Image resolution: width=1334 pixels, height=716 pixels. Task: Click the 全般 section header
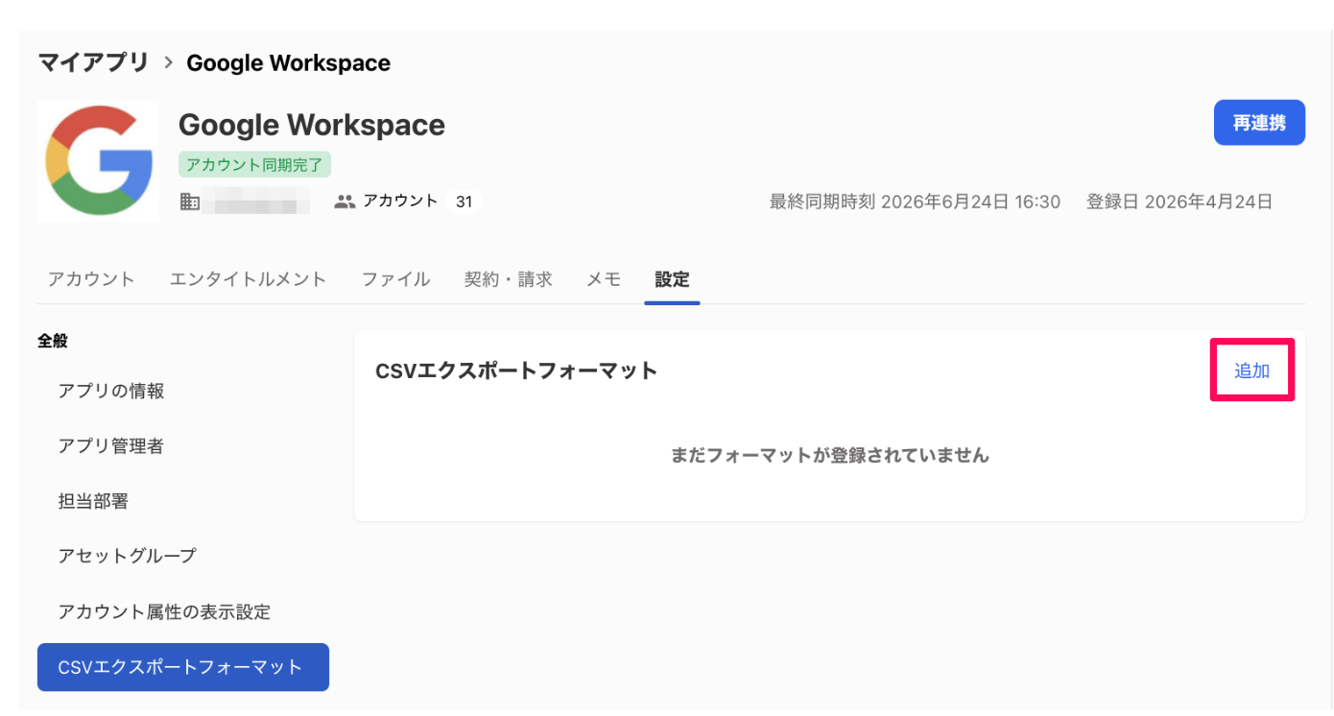pyautogui.click(x=53, y=341)
